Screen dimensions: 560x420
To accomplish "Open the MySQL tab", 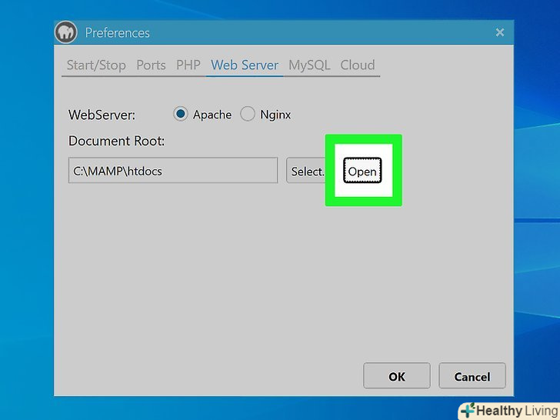I will [309, 65].
